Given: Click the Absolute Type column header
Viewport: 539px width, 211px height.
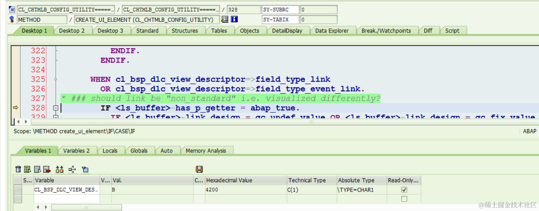Looking at the screenshot, I should (x=362, y=180).
